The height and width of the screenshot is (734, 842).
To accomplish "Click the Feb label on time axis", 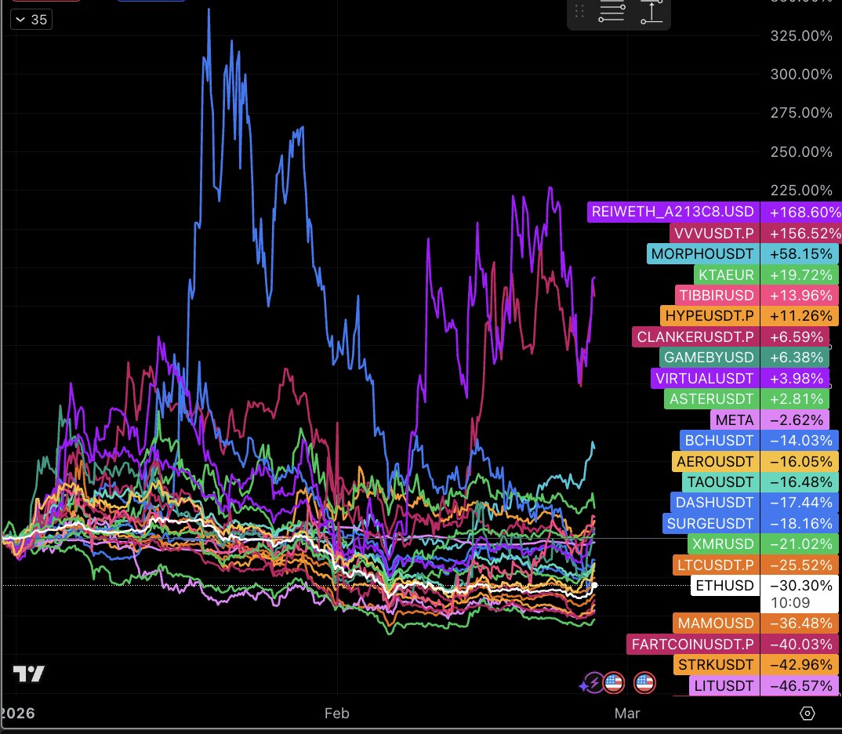I will pos(336,713).
